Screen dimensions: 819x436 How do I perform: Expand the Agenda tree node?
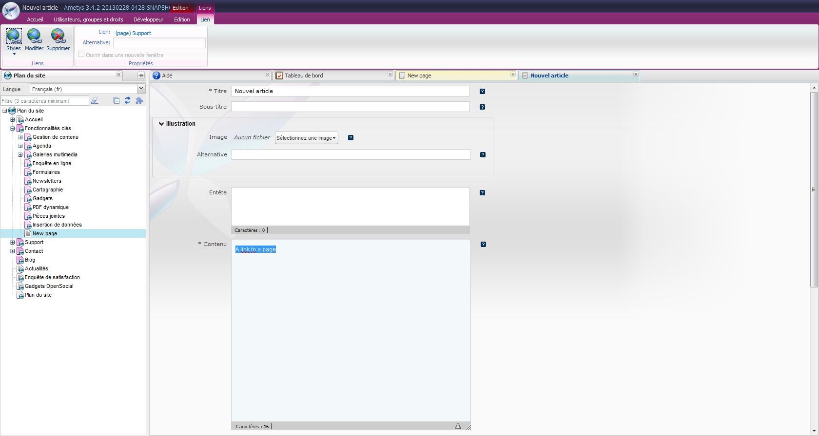(20, 146)
